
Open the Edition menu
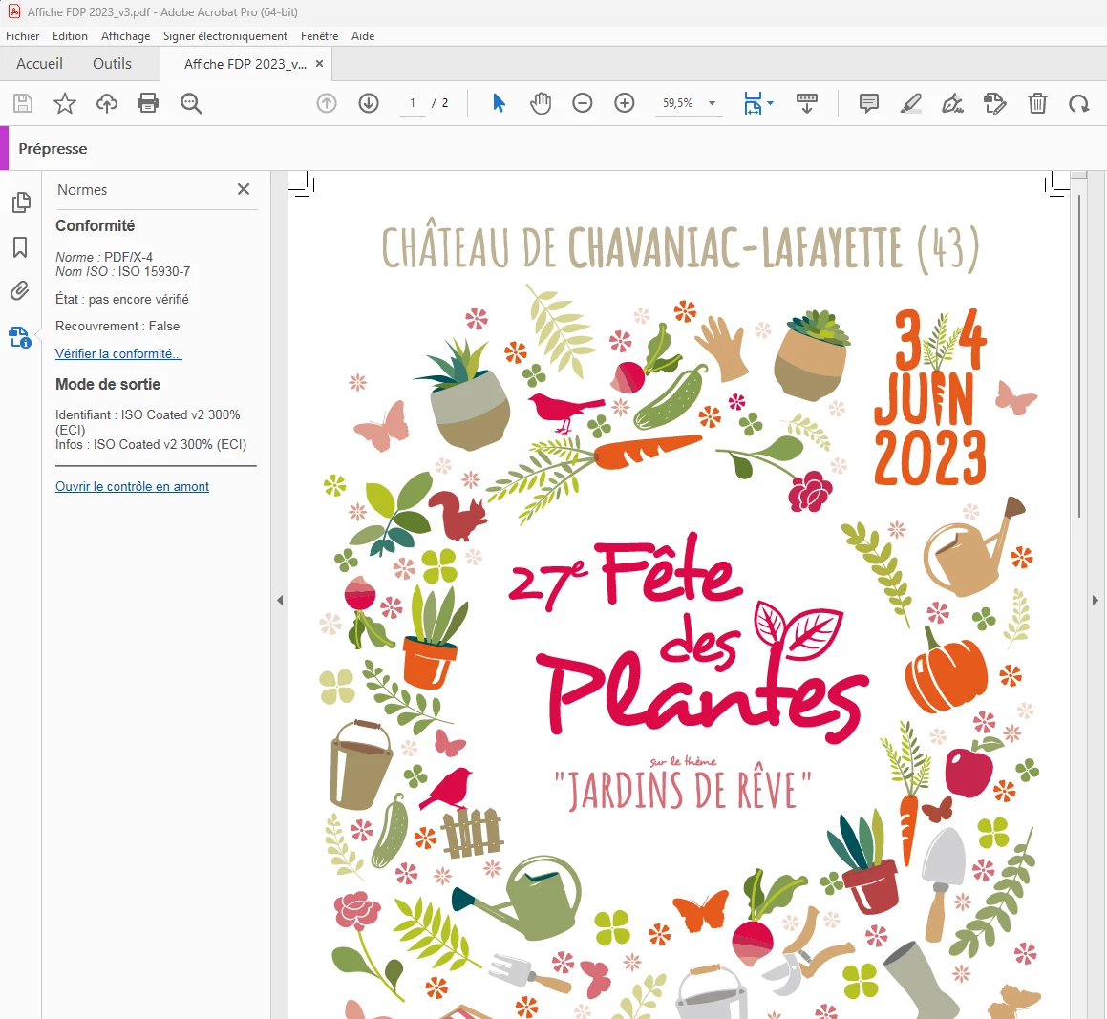[x=70, y=36]
